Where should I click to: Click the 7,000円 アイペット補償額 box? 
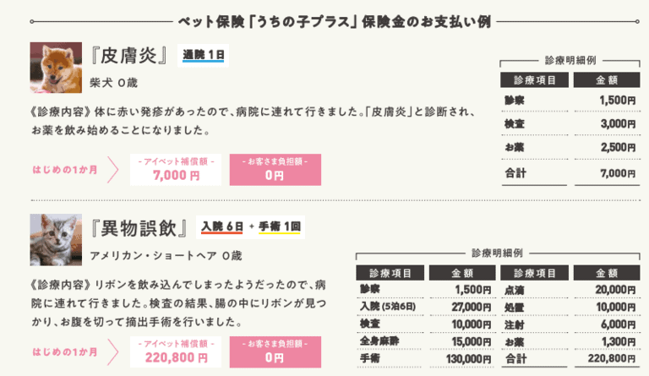[x=177, y=170]
